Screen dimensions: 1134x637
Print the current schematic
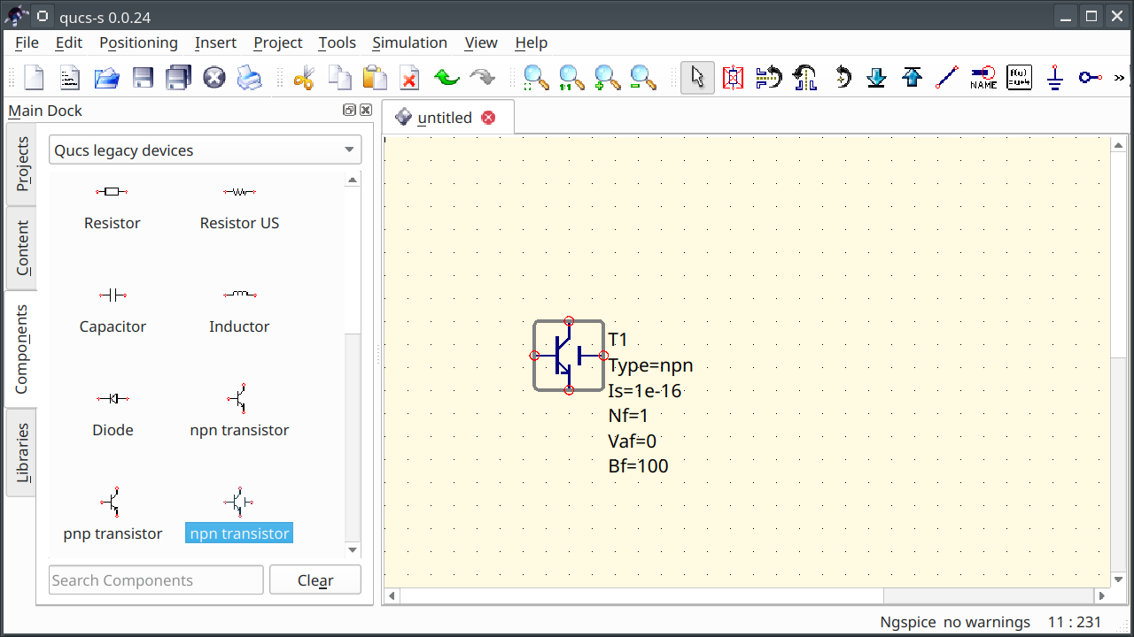[249, 78]
